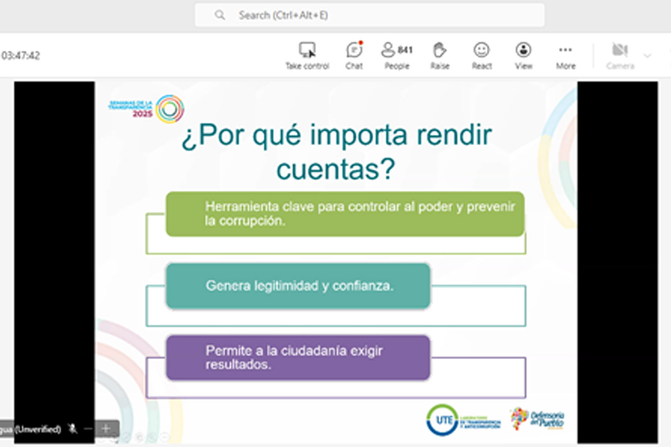Viewport: 671px width, 447px height.
Task: Click the 841 participant count
Action: click(405, 50)
